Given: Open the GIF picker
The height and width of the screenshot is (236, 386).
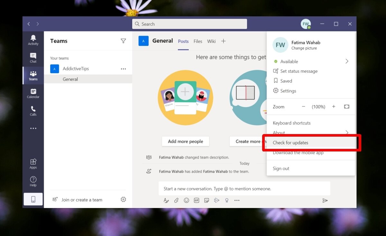Looking at the screenshot, I should click(x=196, y=200).
